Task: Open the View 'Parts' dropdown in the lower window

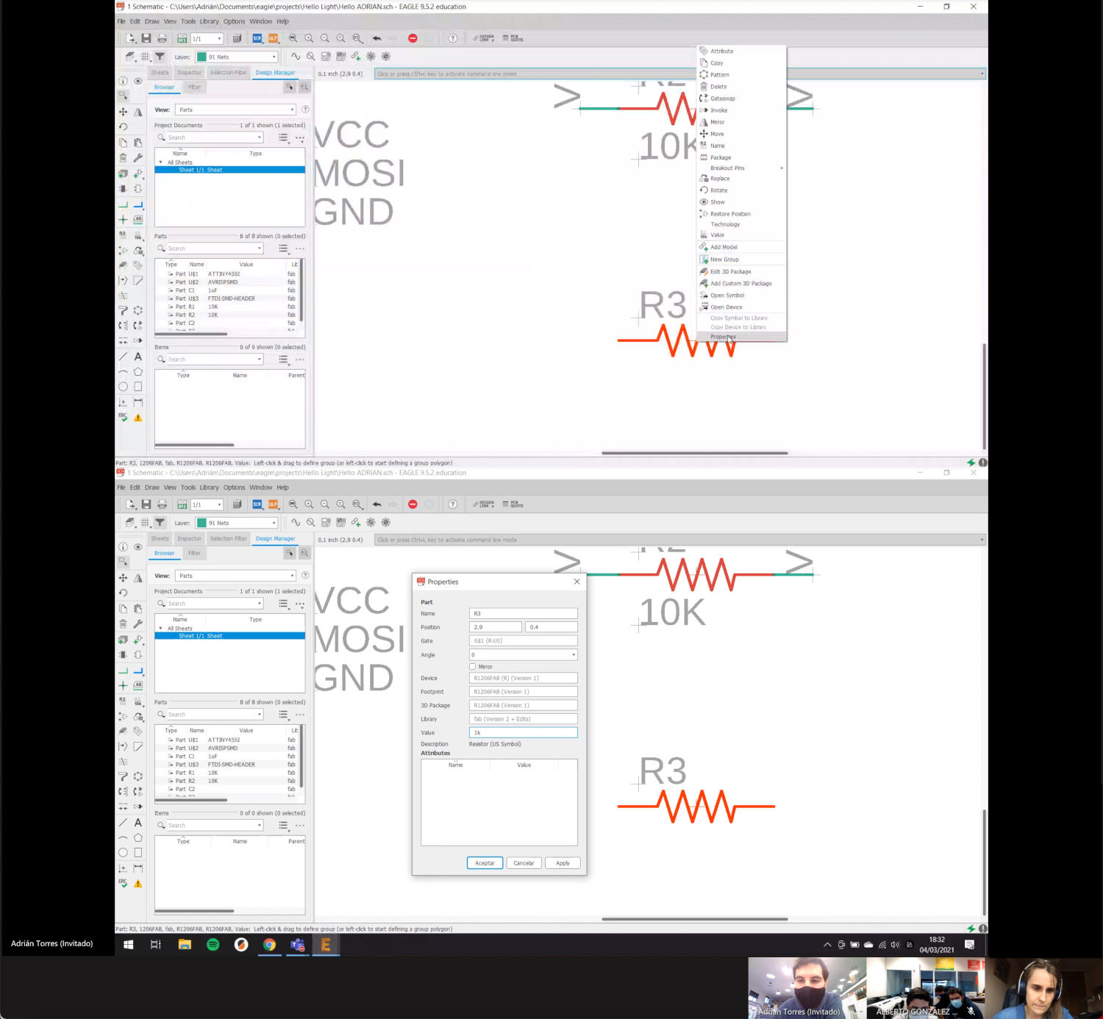Action: pos(235,576)
